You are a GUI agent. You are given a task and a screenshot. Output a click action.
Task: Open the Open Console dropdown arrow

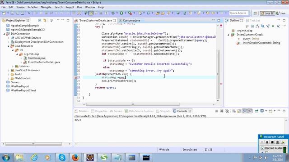point(275,111)
